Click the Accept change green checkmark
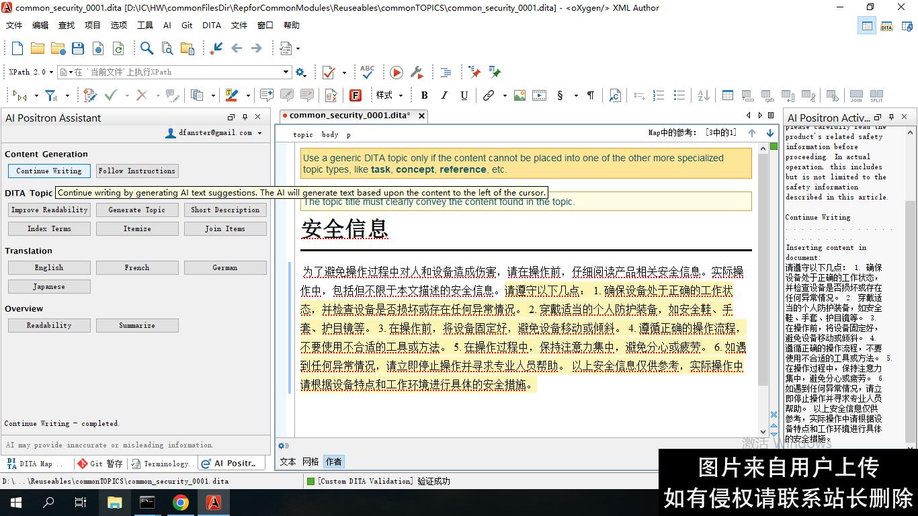 click(x=110, y=95)
